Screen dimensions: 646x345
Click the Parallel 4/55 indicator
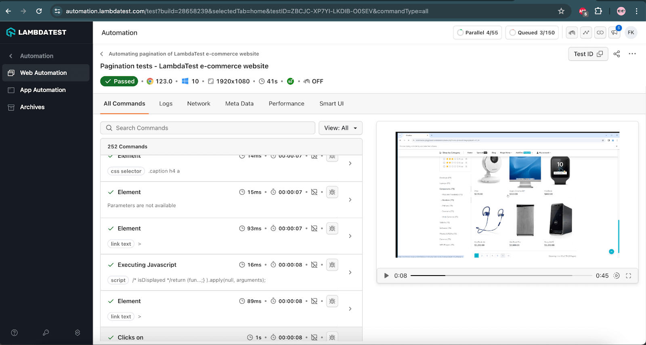478,33
